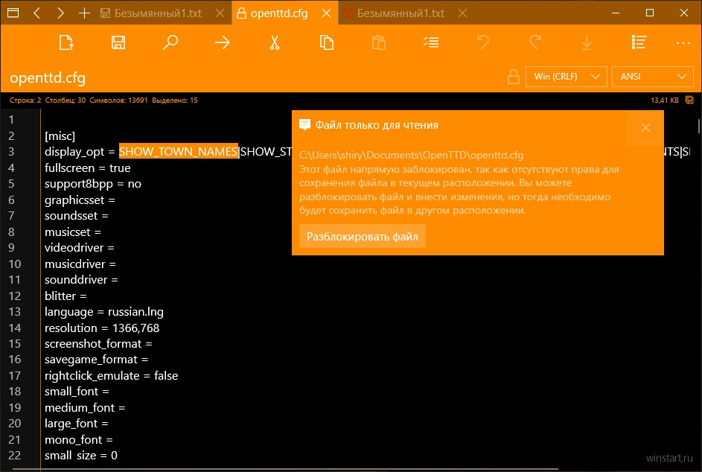Click the line savegame_format =
The height and width of the screenshot is (472, 702).
tap(96, 360)
